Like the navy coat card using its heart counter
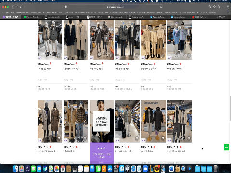 point(71,80)
